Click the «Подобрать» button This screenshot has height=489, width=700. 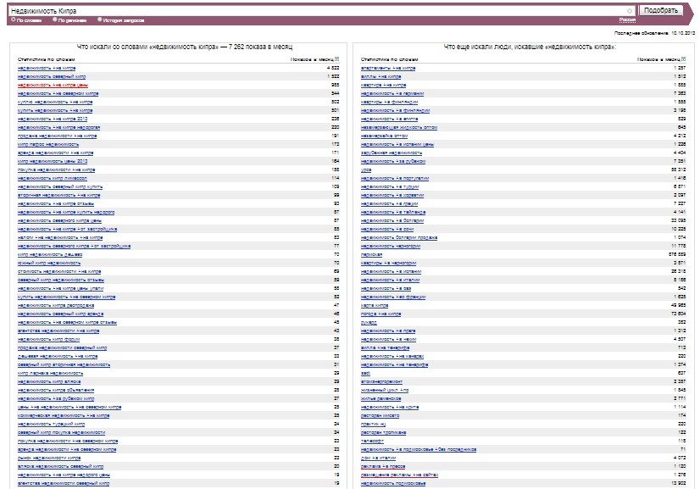[x=661, y=10]
